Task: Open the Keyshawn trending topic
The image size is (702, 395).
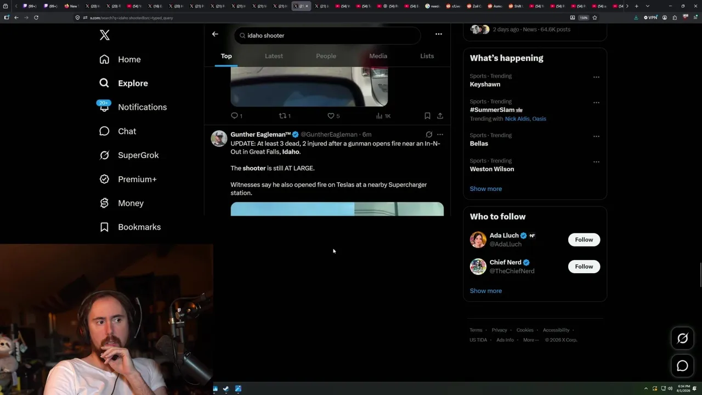Action: [x=485, y=84]
